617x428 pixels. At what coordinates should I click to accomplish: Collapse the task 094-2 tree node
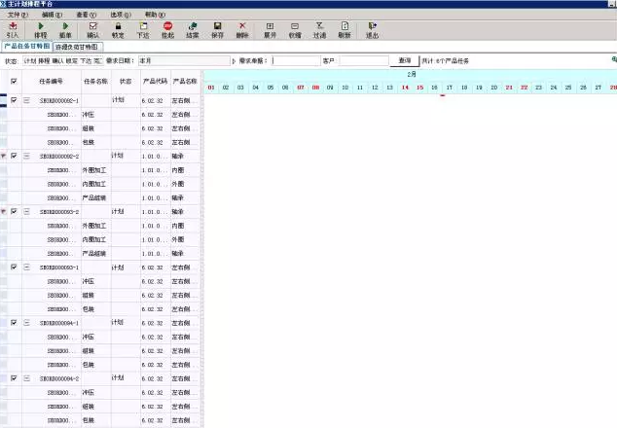pyautogui.click(x=26, y=378)
